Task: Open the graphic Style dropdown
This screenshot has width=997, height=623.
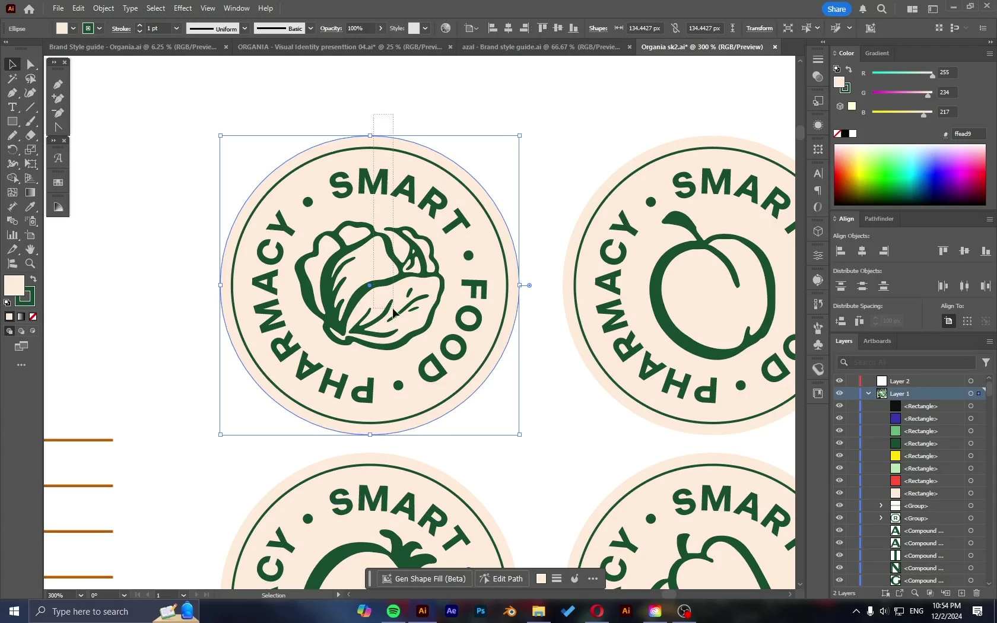Action: tap(425, 28)
